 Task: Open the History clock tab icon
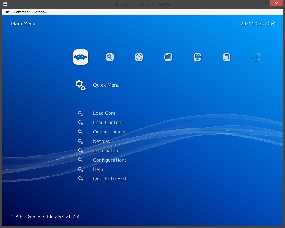click(x=139, y=57)
